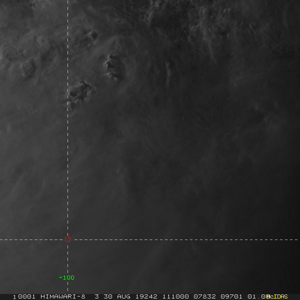Click the green -100 longitude label
Viewport: 300px width, 300px height.
[x=66, y=277]
